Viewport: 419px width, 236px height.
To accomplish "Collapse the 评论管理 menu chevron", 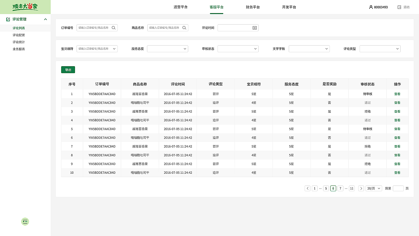I will 46,19.
